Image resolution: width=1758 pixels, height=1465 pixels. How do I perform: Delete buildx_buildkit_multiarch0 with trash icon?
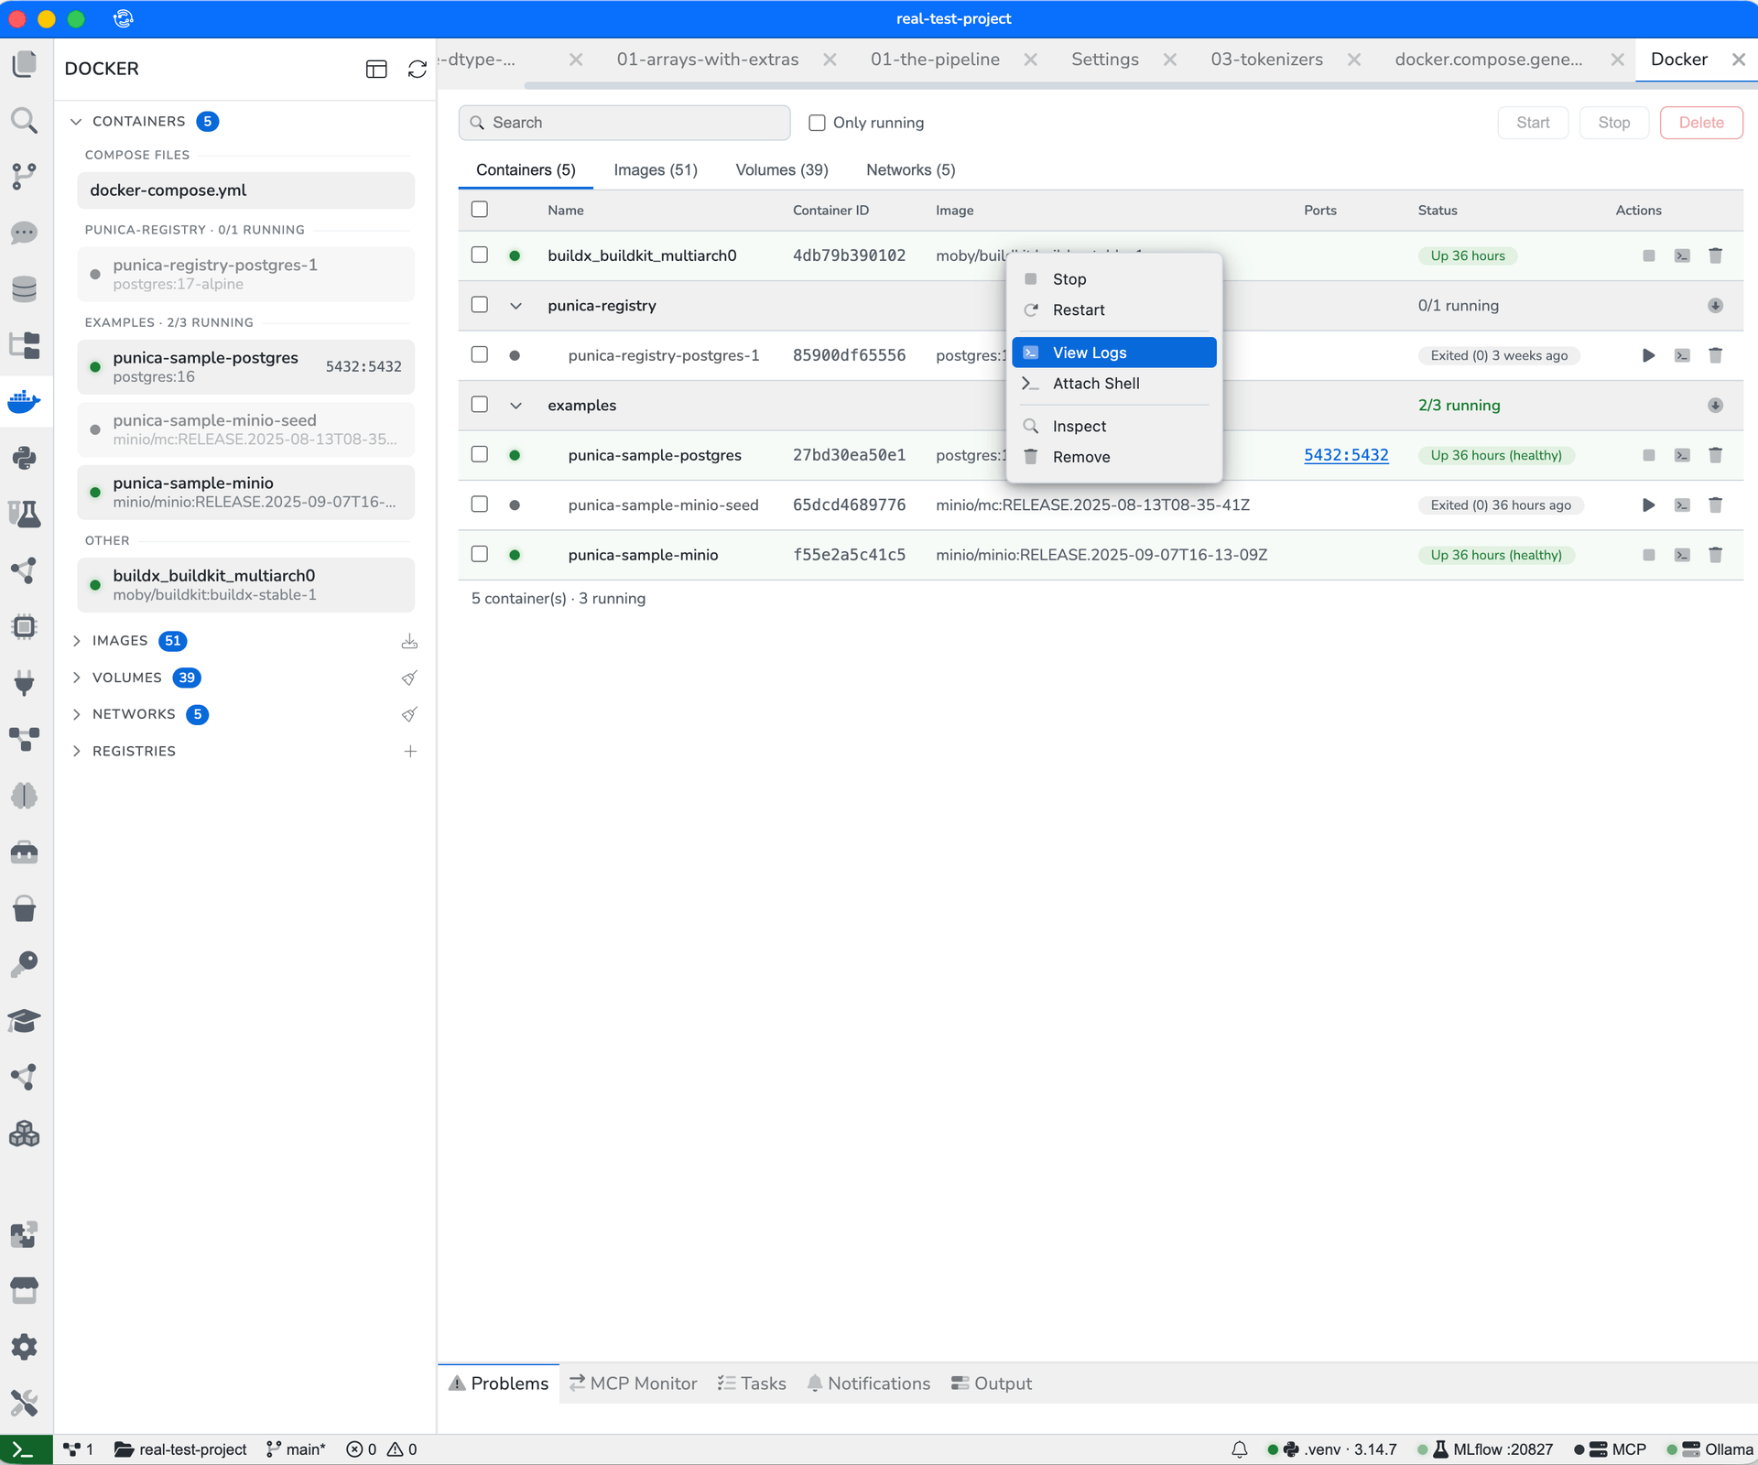pos(1715,255)
